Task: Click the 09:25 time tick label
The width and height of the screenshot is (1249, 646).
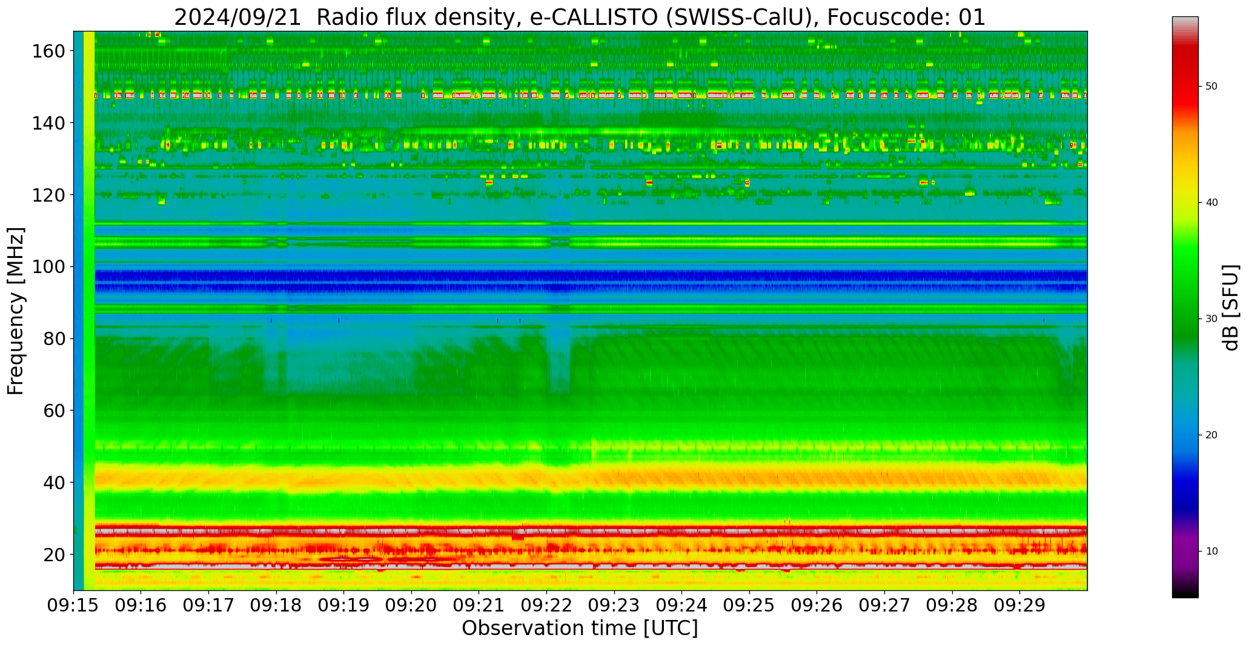Action: [x=749, y=606]
